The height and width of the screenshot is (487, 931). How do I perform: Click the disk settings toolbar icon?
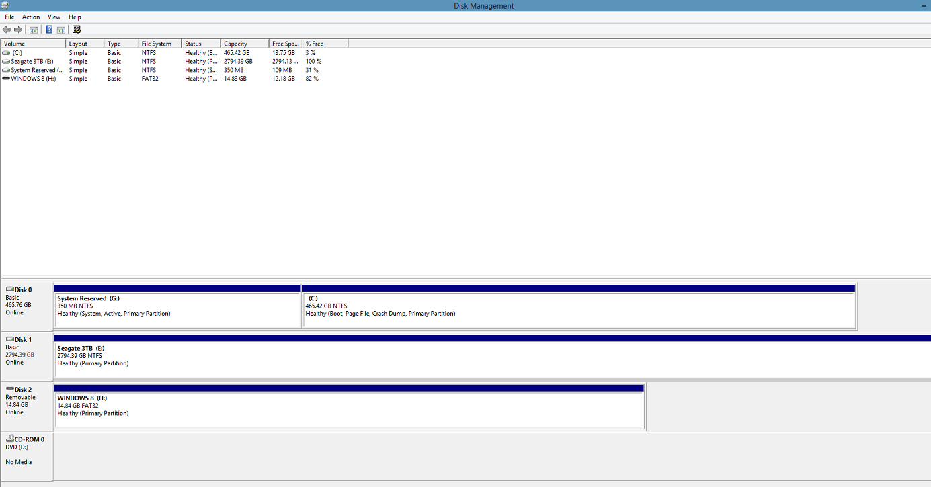click(77, 30)
